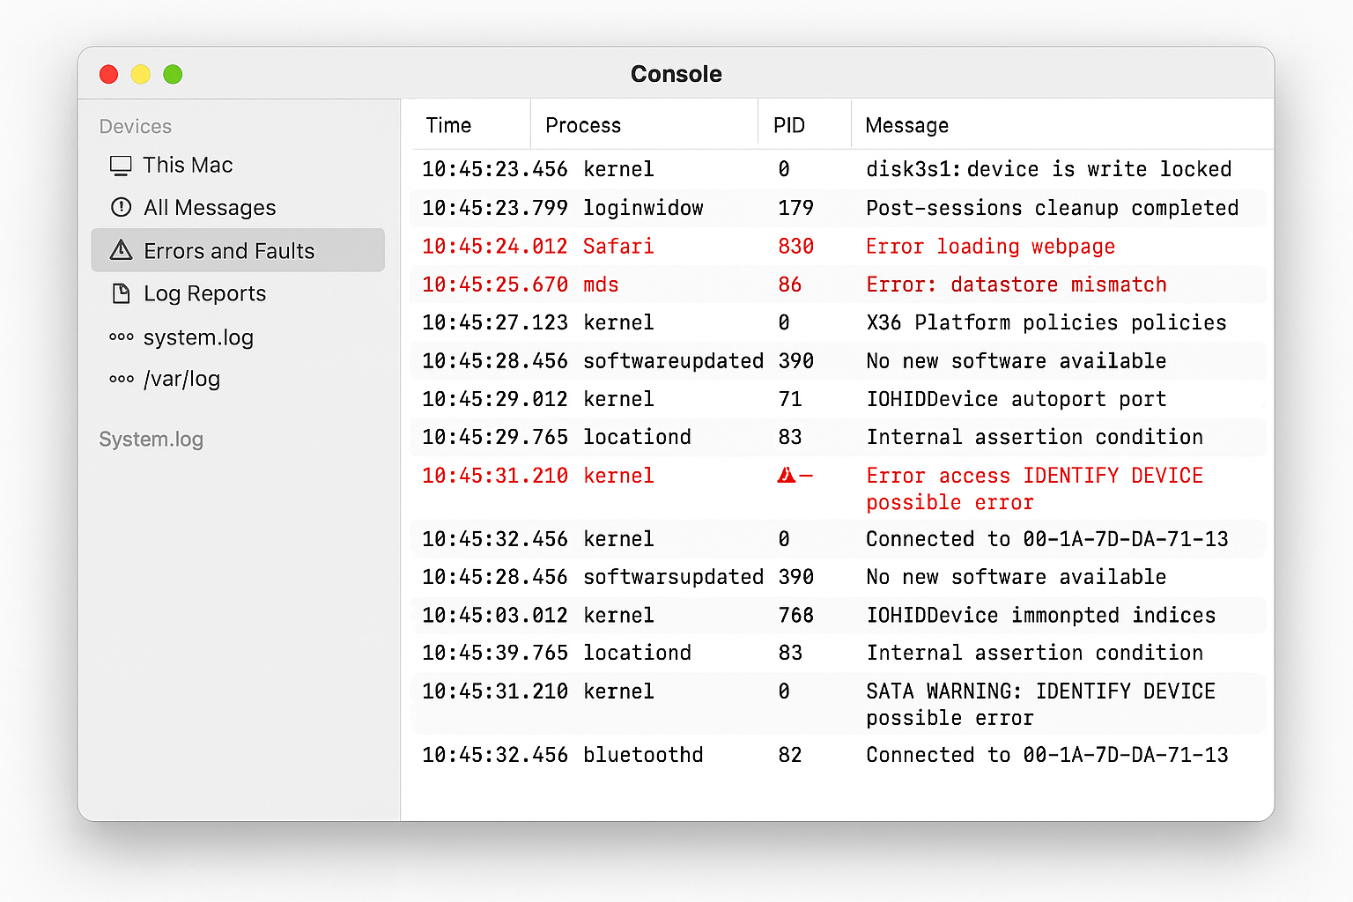Image resolution: width=1353 pixels, height=902 pixels.
Task: Select the softwareupdated process cell
Action: [x=673, y=361]
